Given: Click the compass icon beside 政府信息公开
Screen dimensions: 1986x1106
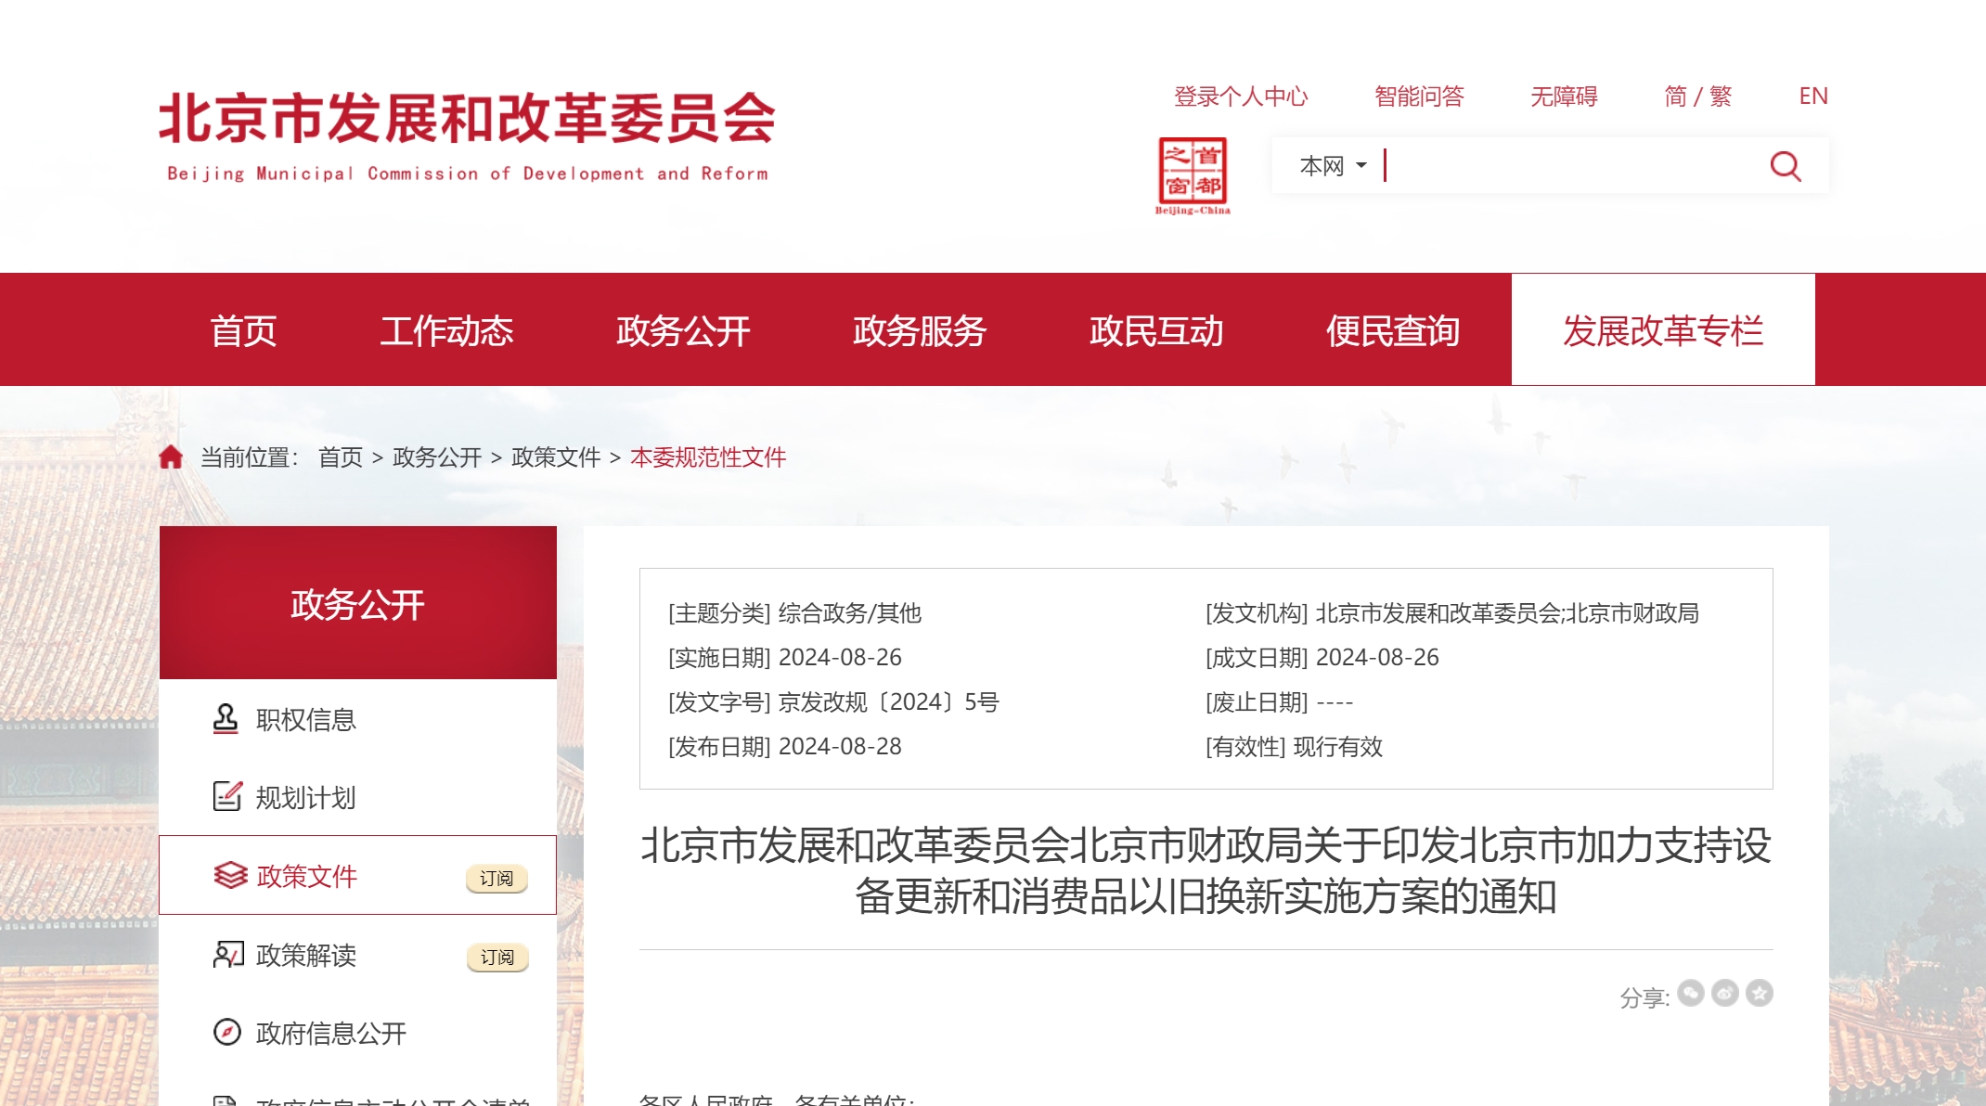Looking at the screenshot, I should tap(226, 1032).
